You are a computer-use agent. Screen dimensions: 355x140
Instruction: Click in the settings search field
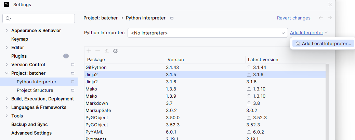39,18
